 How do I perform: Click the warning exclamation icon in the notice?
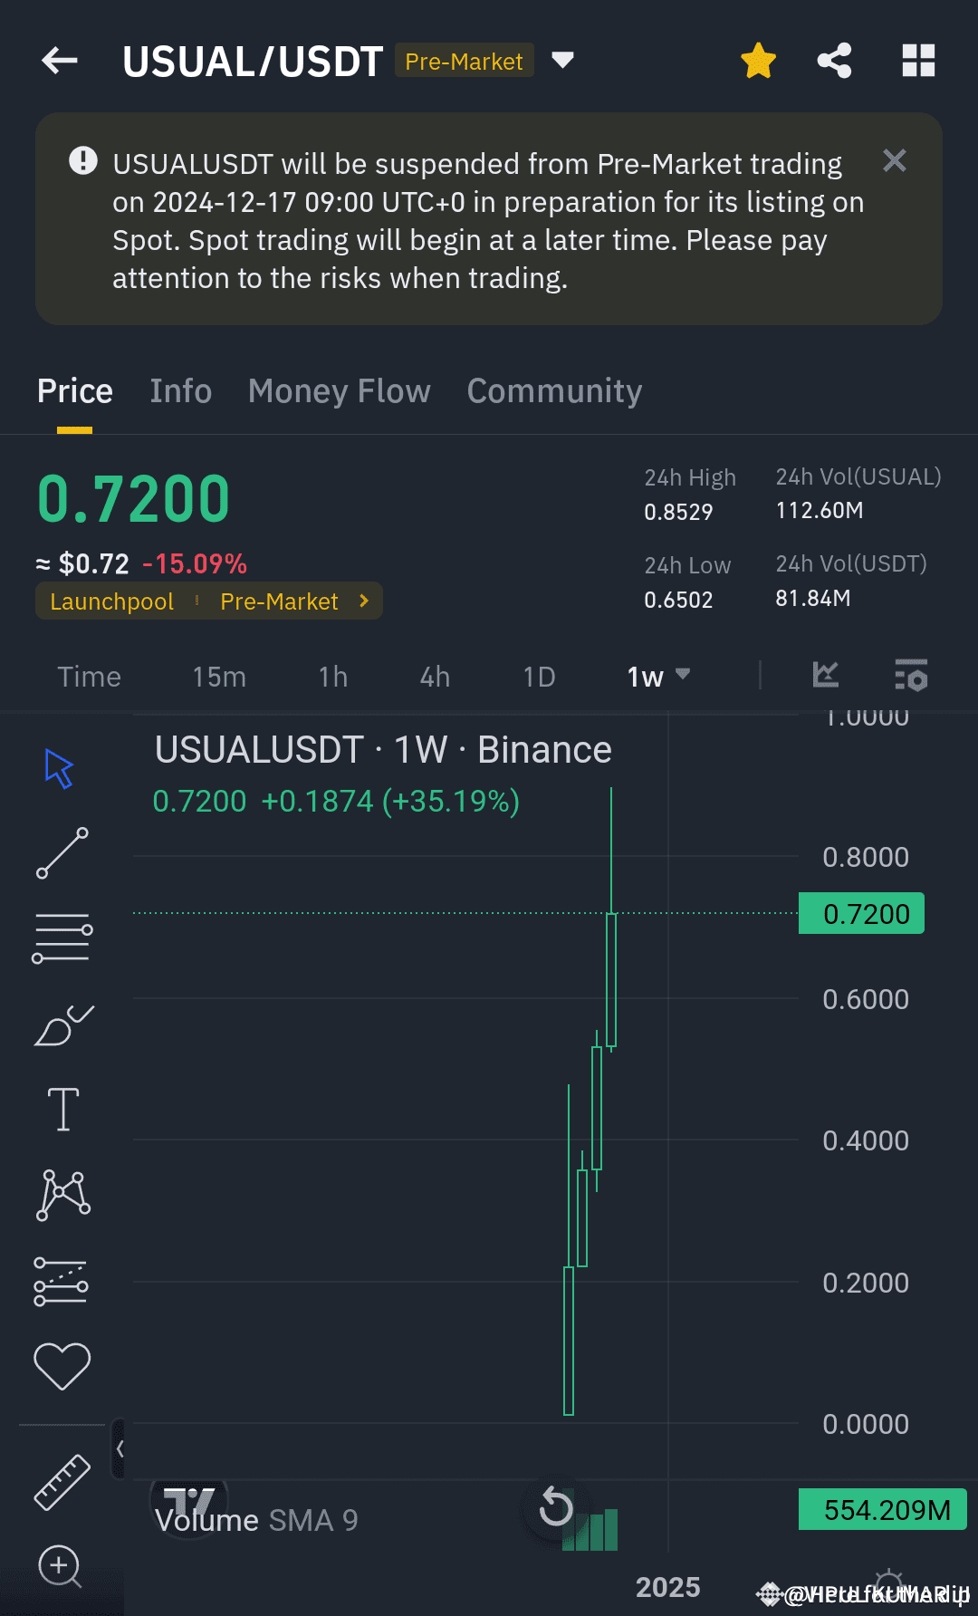point(83,160)
